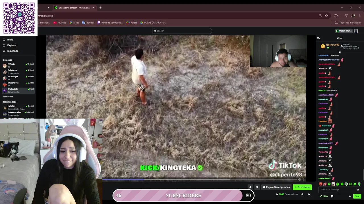This screenshot has height=204, width=364.
Task: Select the Shakadoto channel in the sidebar
Action: point(18,90)
